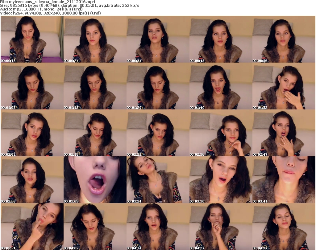
Task: Choose the thumbnail at 00:01:40
Action: [221, 86]
